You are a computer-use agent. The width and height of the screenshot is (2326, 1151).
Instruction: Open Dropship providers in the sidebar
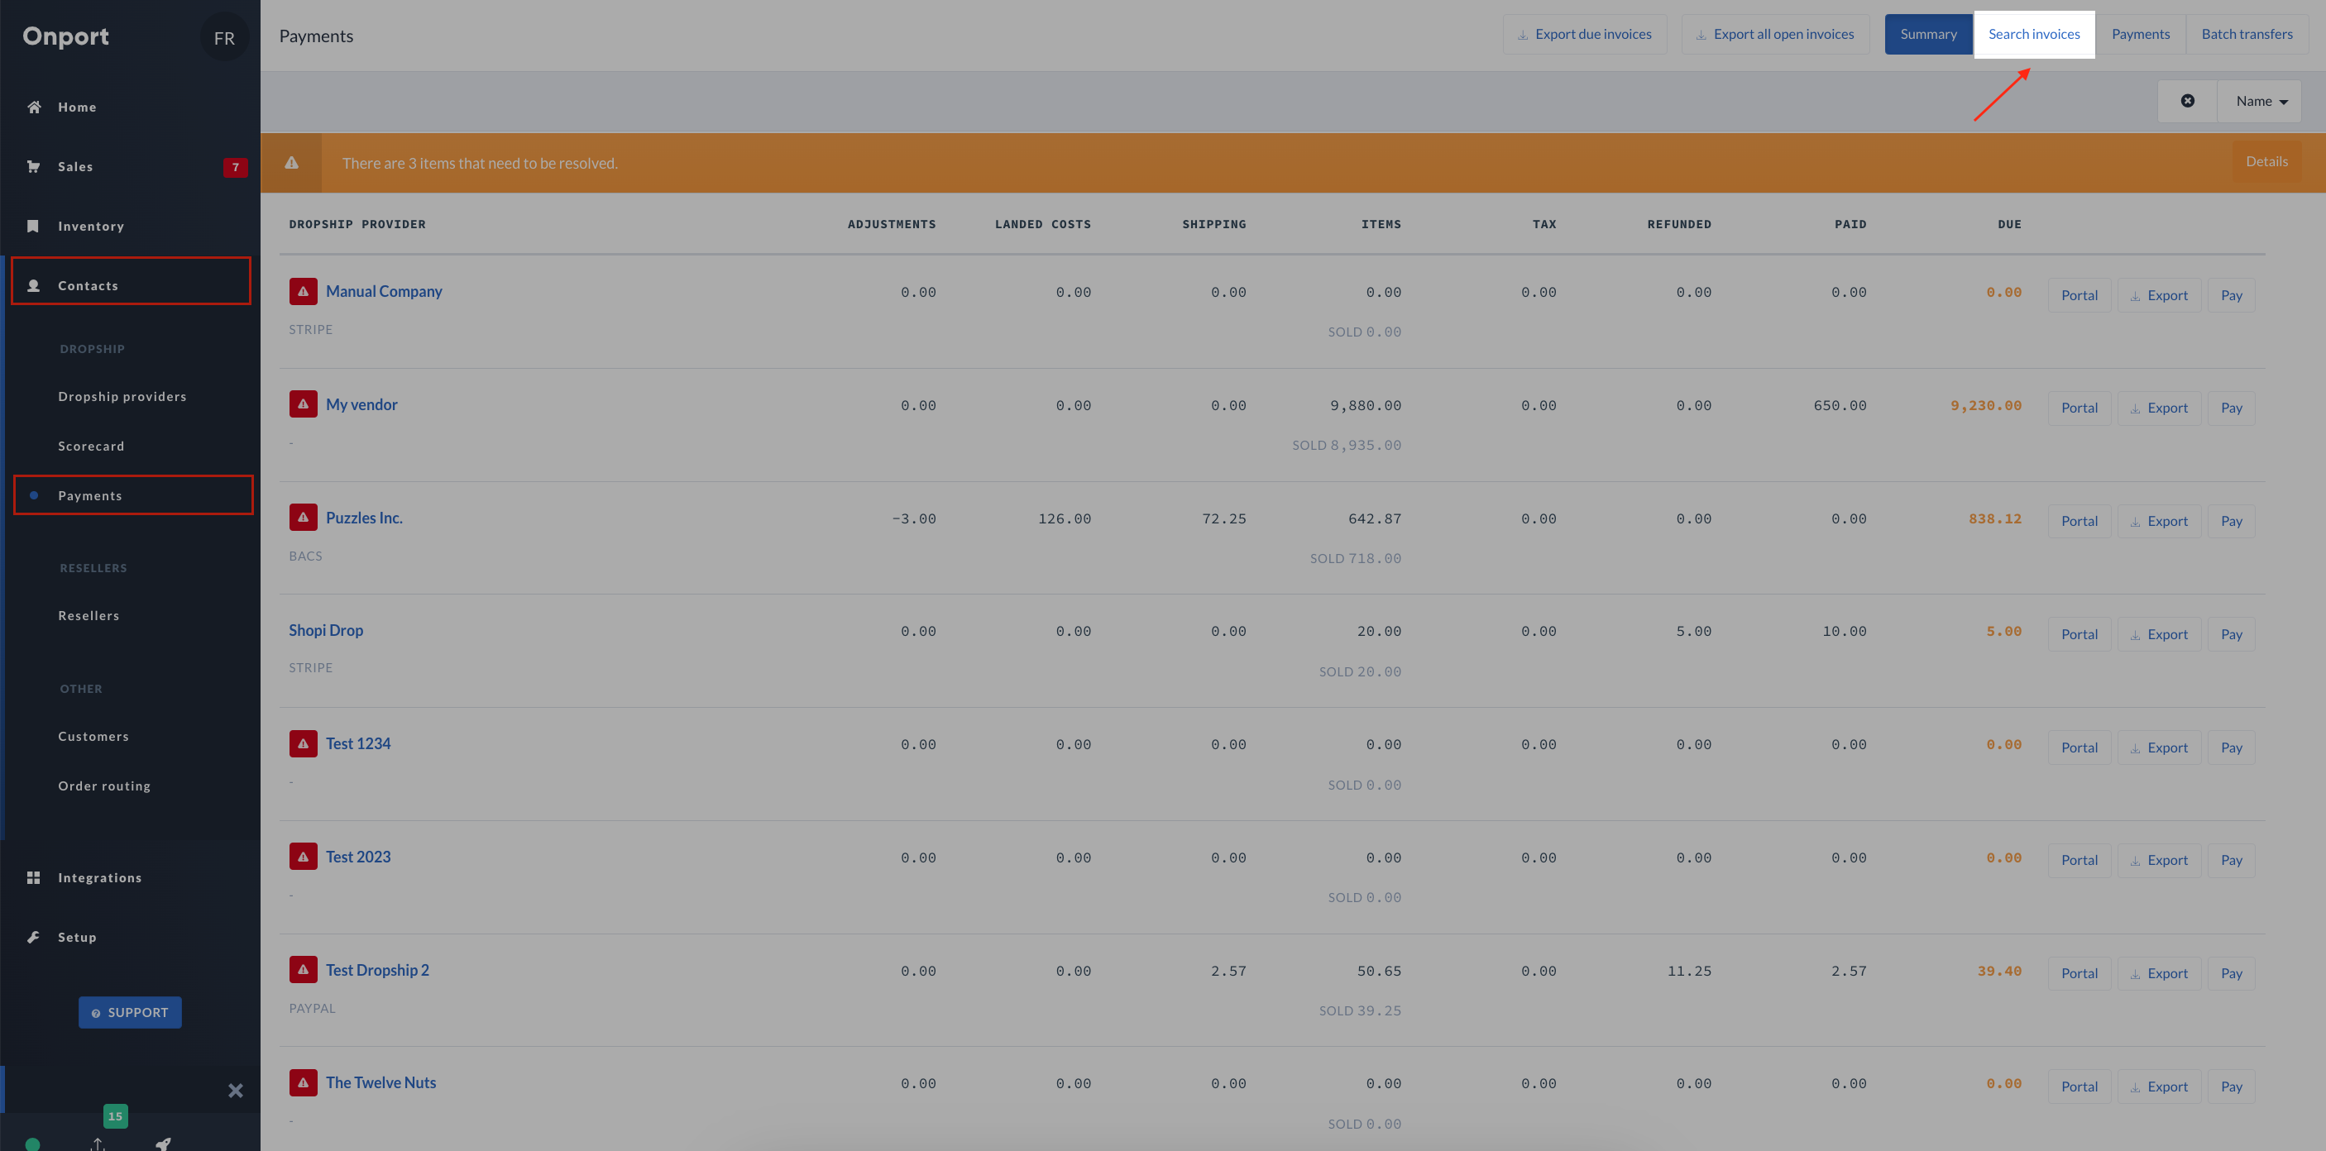122,396
